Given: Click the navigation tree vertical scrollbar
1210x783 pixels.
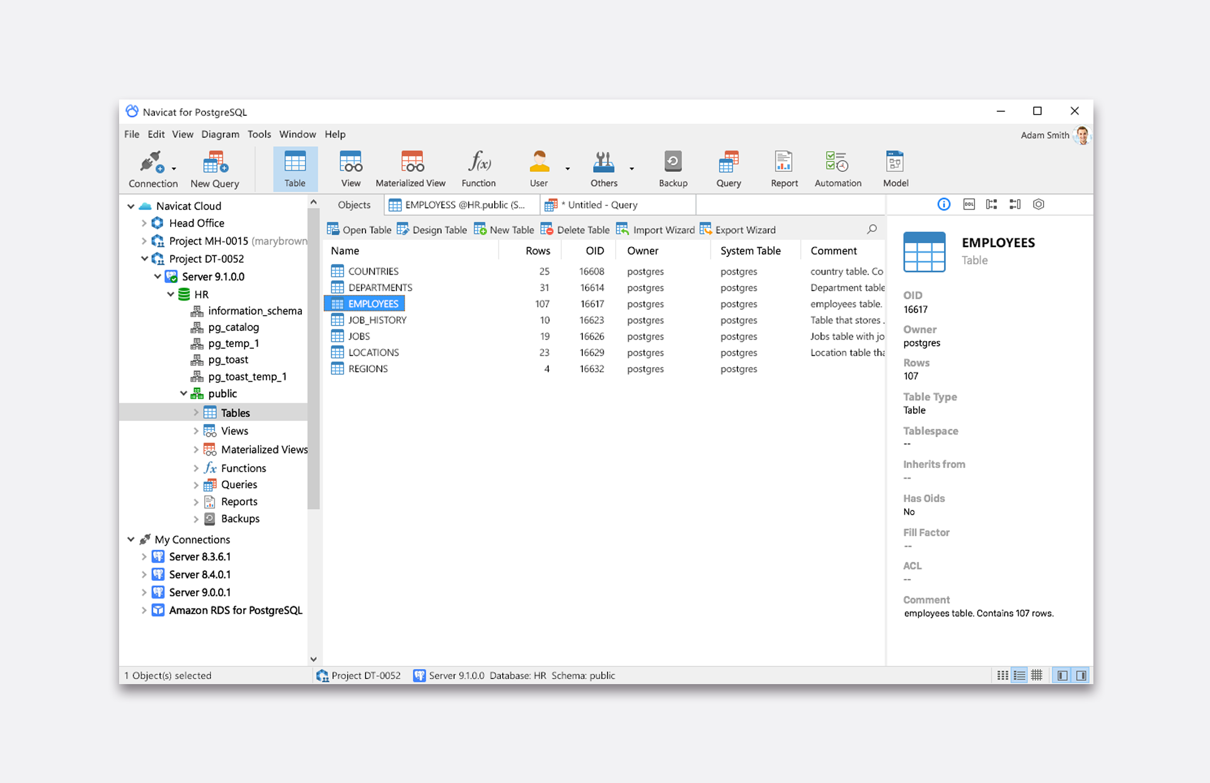Looking at the screenshot, I should tap(313, 359).
